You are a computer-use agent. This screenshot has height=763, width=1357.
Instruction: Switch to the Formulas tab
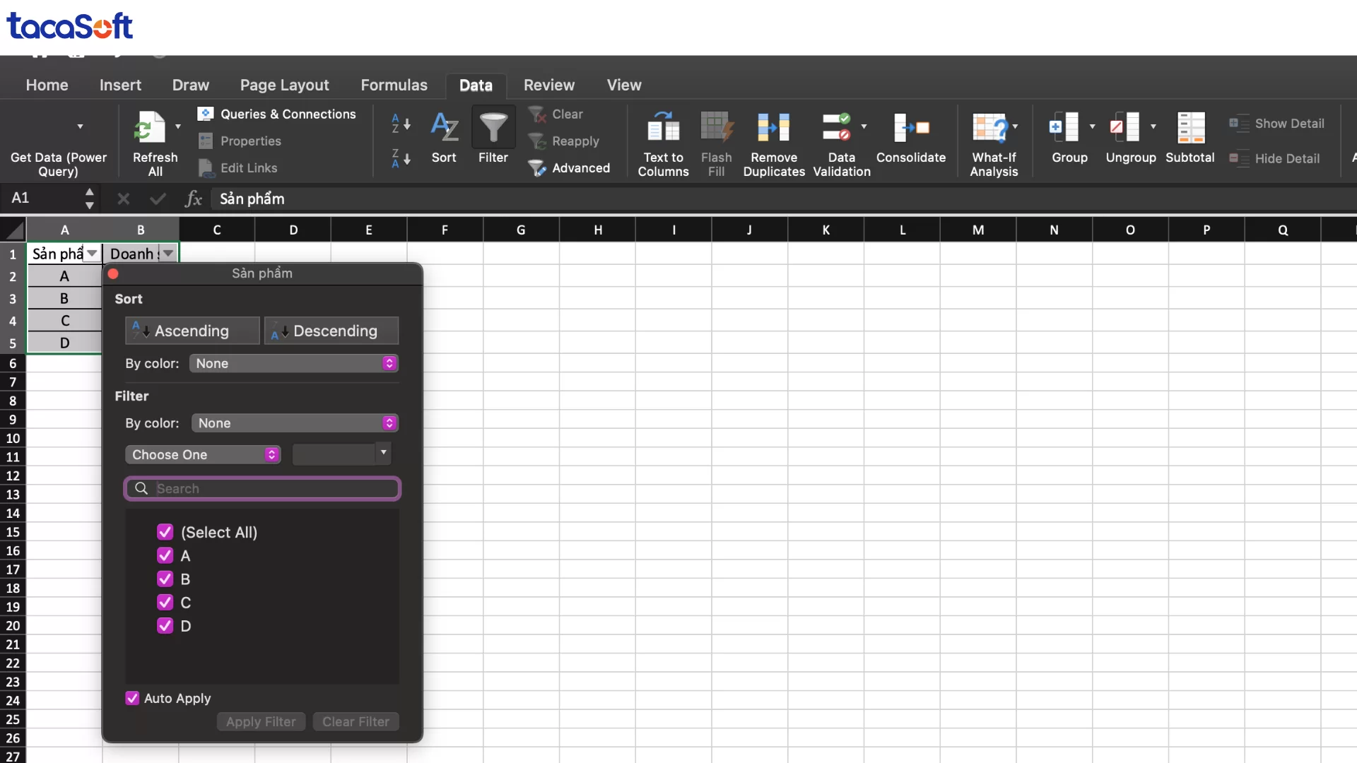click(x=394, y=85)
